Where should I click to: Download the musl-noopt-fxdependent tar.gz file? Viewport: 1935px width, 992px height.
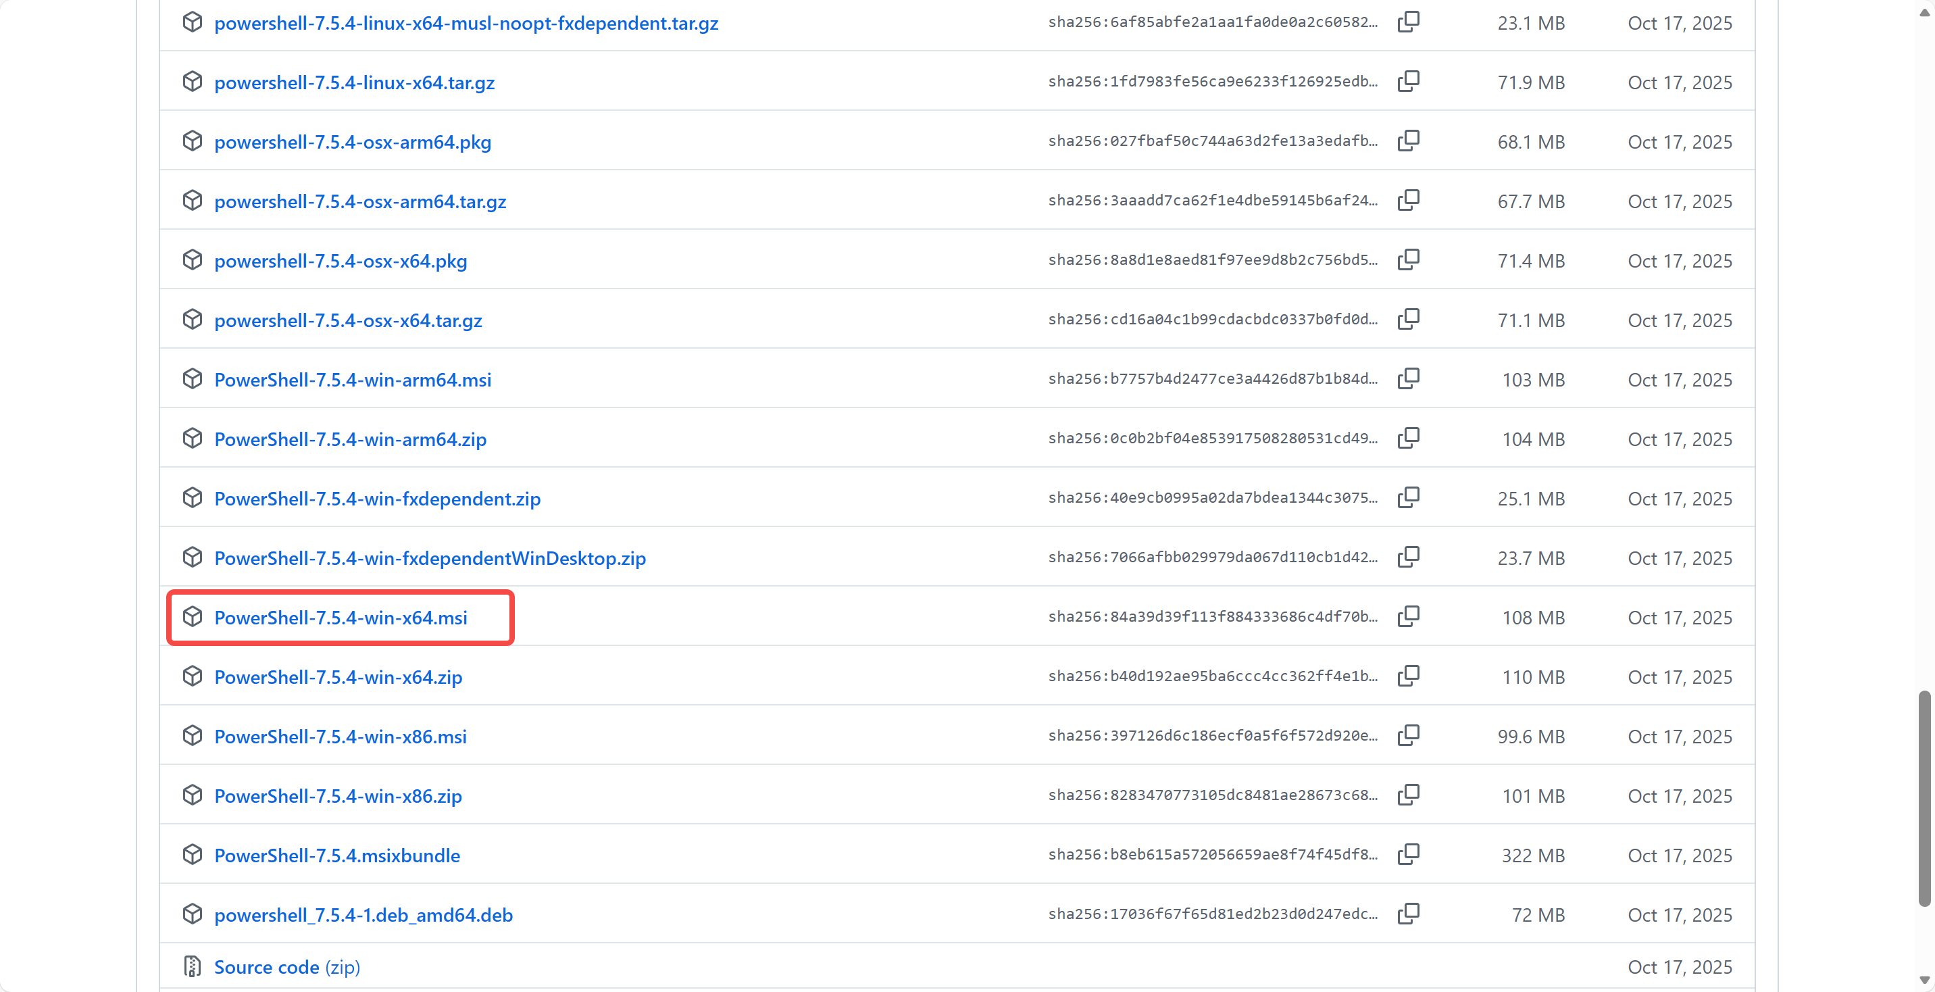pyautogui.click(x=466, y=23)
